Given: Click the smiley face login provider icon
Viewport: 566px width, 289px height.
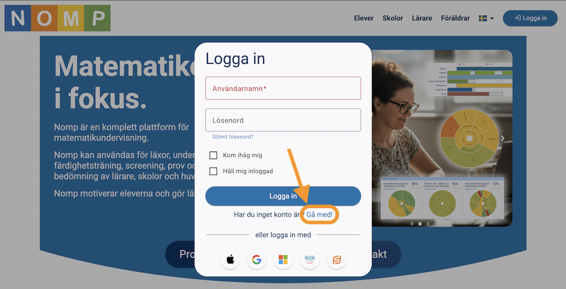Looking at the screenshot, I should [x=310, y=260].
